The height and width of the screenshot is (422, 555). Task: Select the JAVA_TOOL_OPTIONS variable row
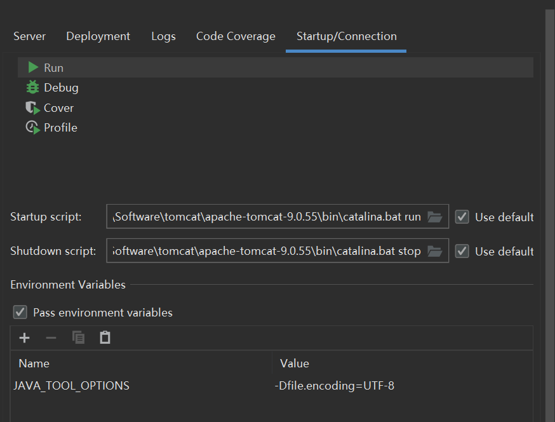click(72, 386)
